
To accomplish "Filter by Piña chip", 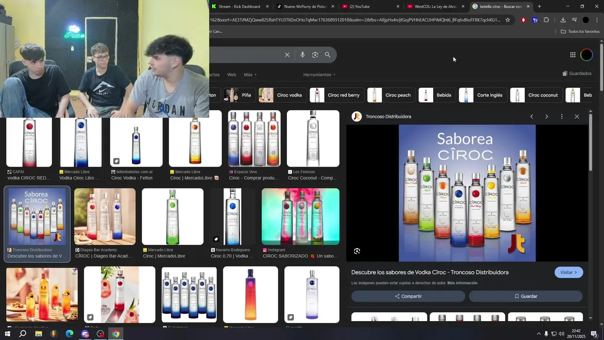I will pos(240,95).
